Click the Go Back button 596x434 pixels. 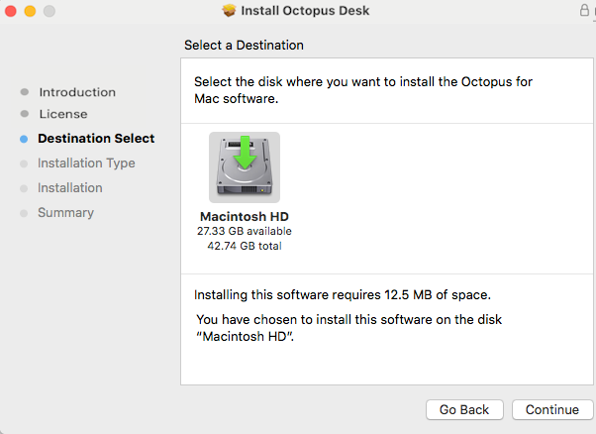point(464,409)
